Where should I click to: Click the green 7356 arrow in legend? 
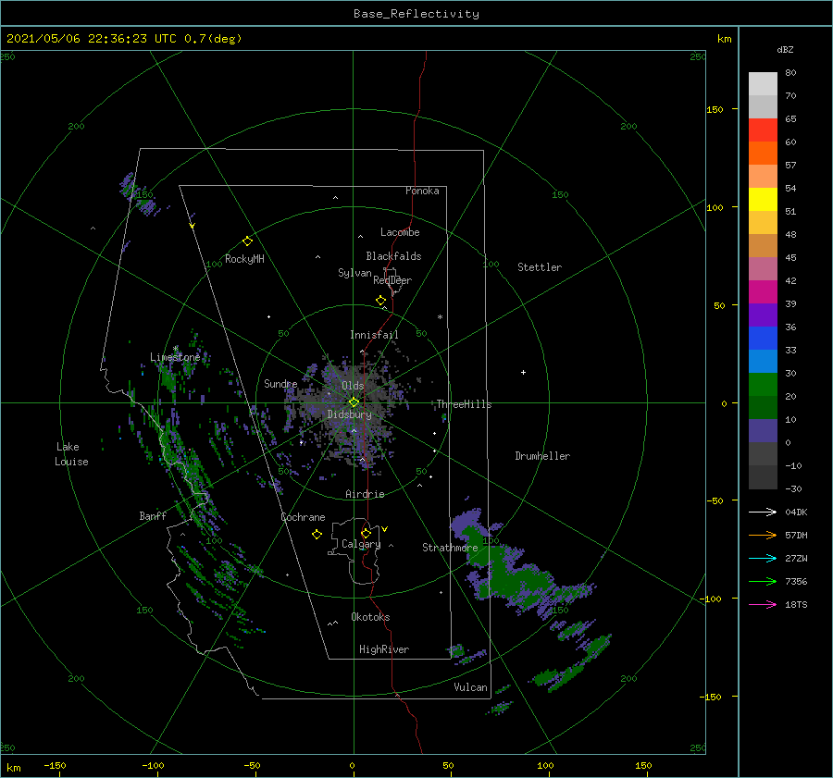pos(763,582)
